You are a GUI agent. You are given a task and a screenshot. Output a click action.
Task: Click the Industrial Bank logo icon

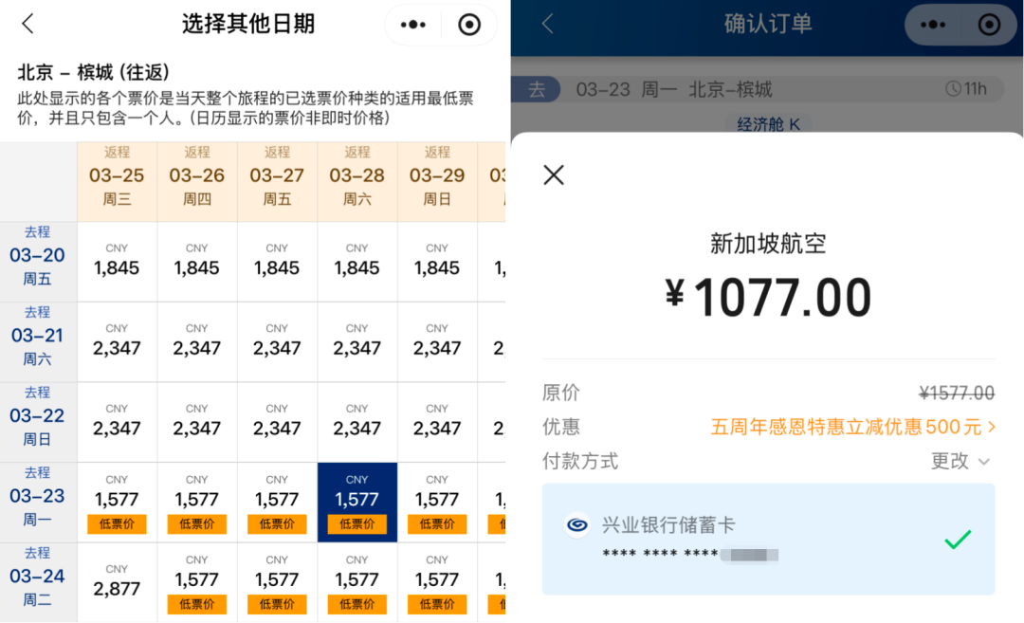click(x=577, y=523)
